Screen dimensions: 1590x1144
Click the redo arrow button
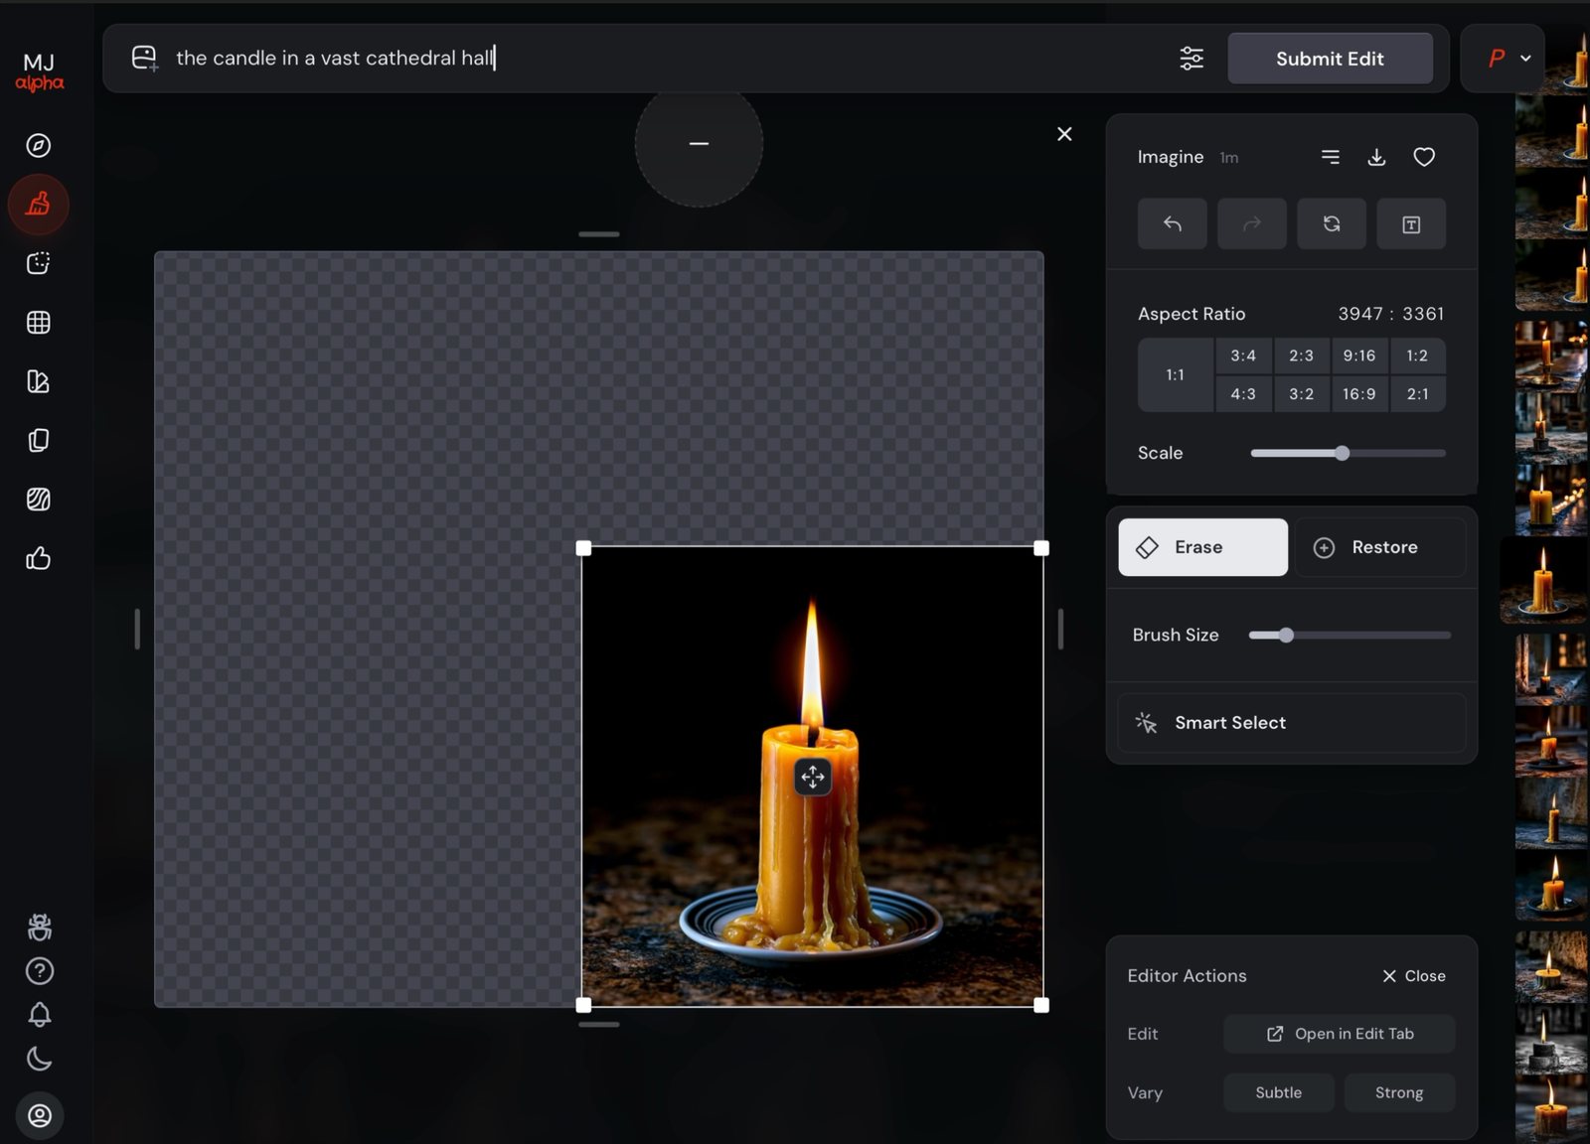pyautogui.click(x=1252, y=223)
